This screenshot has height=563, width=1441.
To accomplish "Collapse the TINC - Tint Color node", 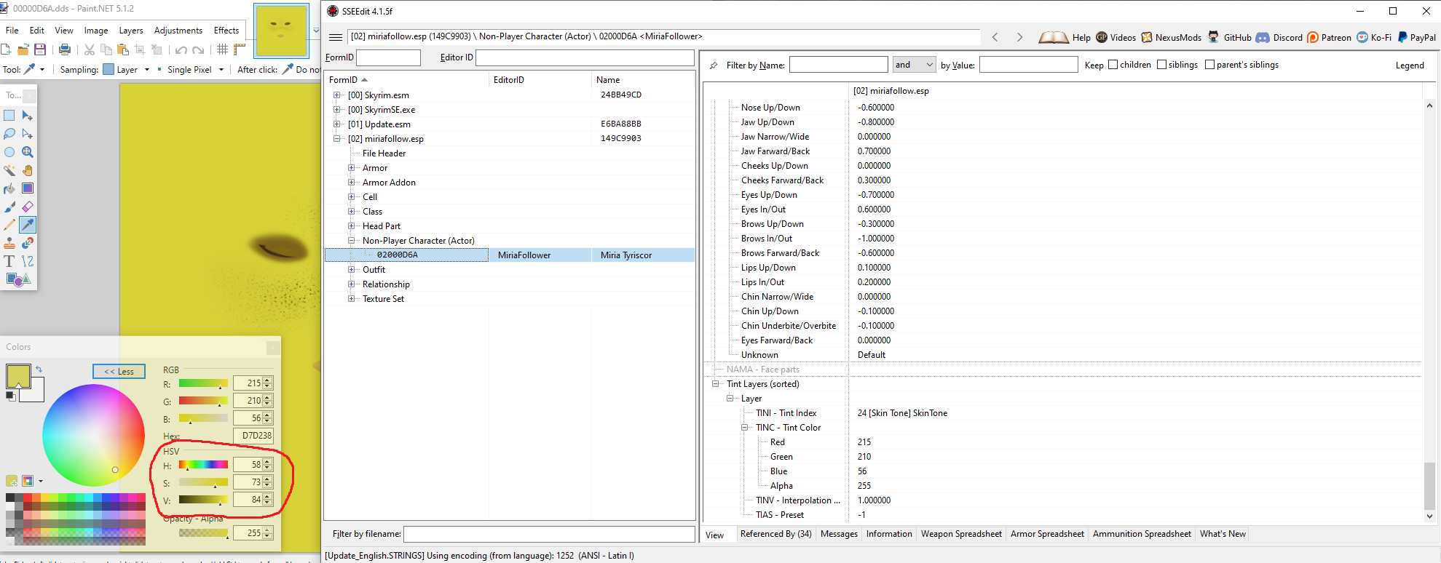I will (744, 428).
